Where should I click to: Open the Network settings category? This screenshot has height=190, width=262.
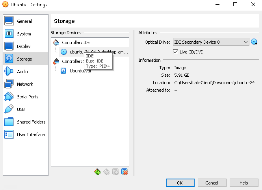pos(26,84)
